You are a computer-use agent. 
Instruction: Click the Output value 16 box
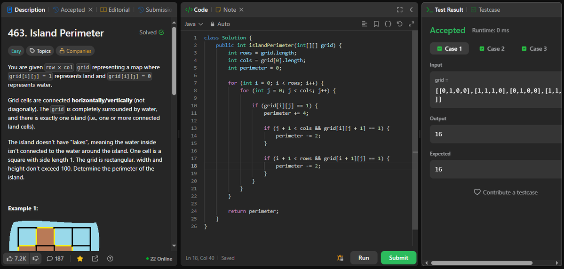pos(497,134)
